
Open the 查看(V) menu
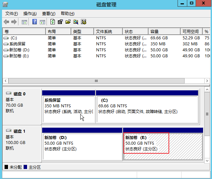coord(48,14)
